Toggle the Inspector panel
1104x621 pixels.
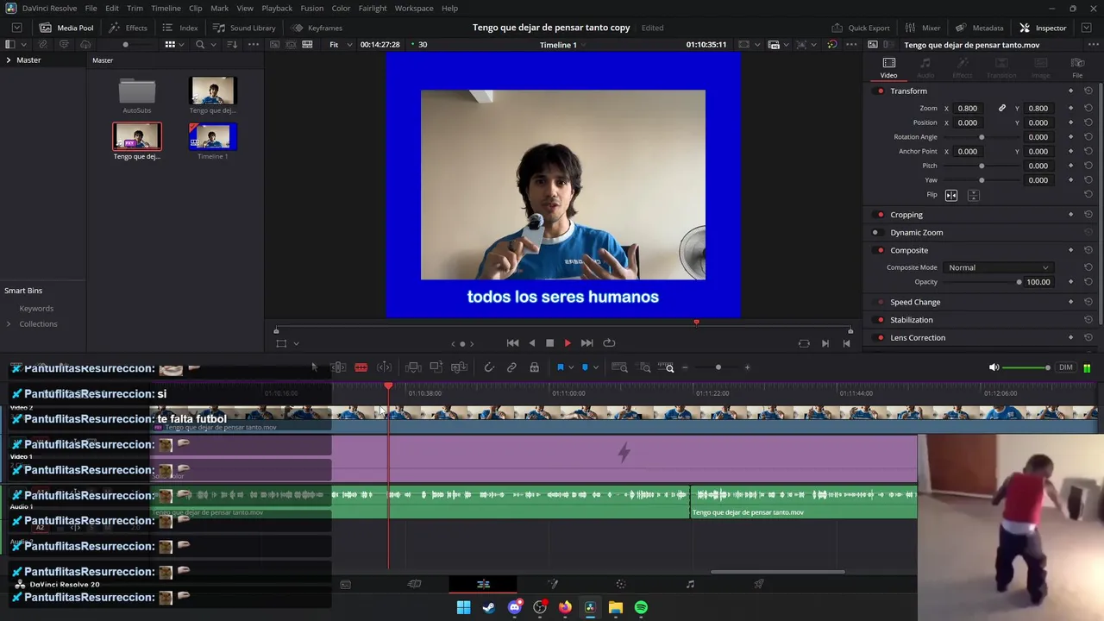coord(1043,28)
